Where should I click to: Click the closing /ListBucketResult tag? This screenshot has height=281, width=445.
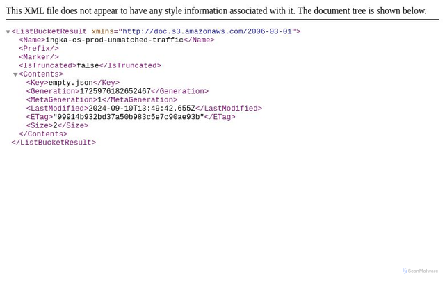(54, 142)
